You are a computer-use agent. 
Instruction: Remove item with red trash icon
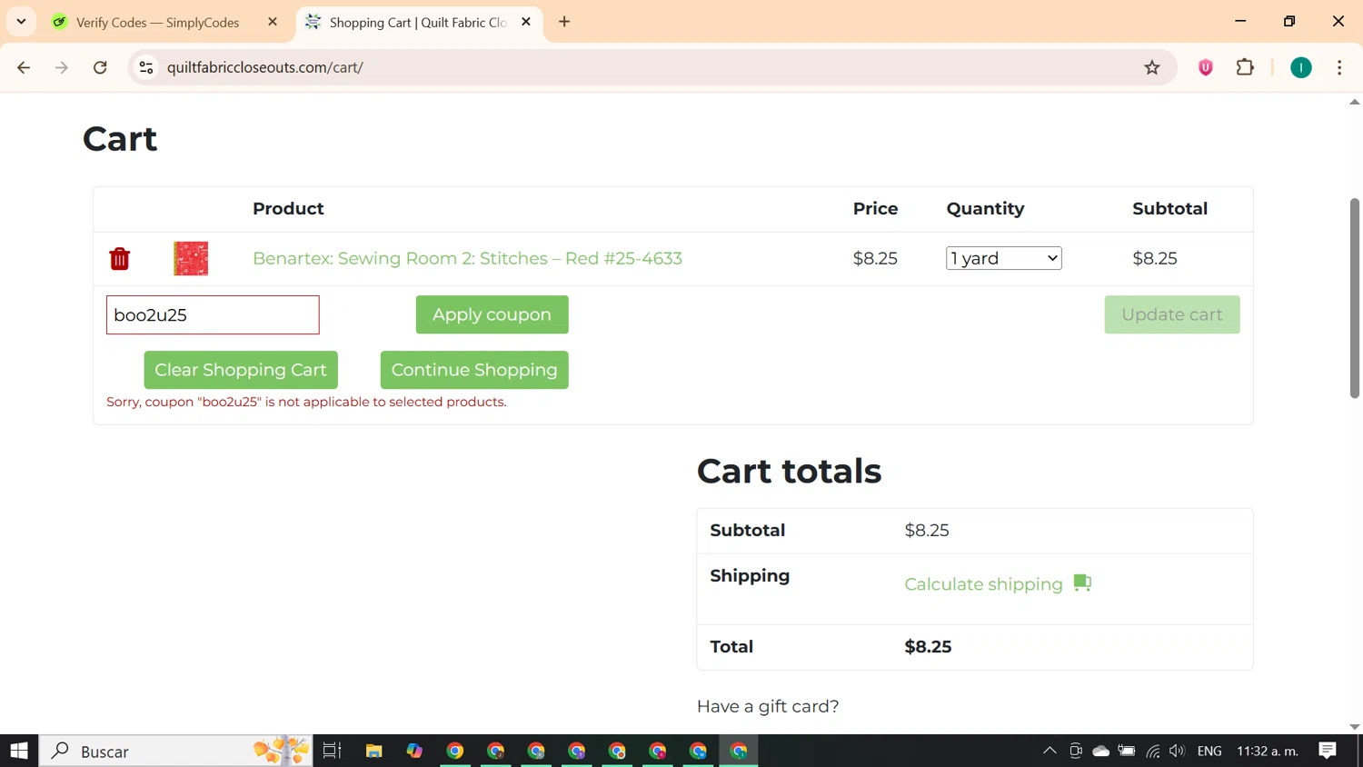point(119,259)
